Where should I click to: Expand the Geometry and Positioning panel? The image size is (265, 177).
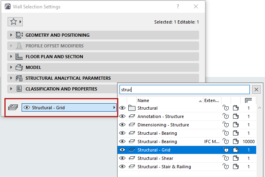[11, 35]
